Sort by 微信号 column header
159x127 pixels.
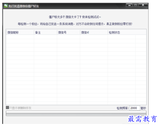click(x=69, y=33)
